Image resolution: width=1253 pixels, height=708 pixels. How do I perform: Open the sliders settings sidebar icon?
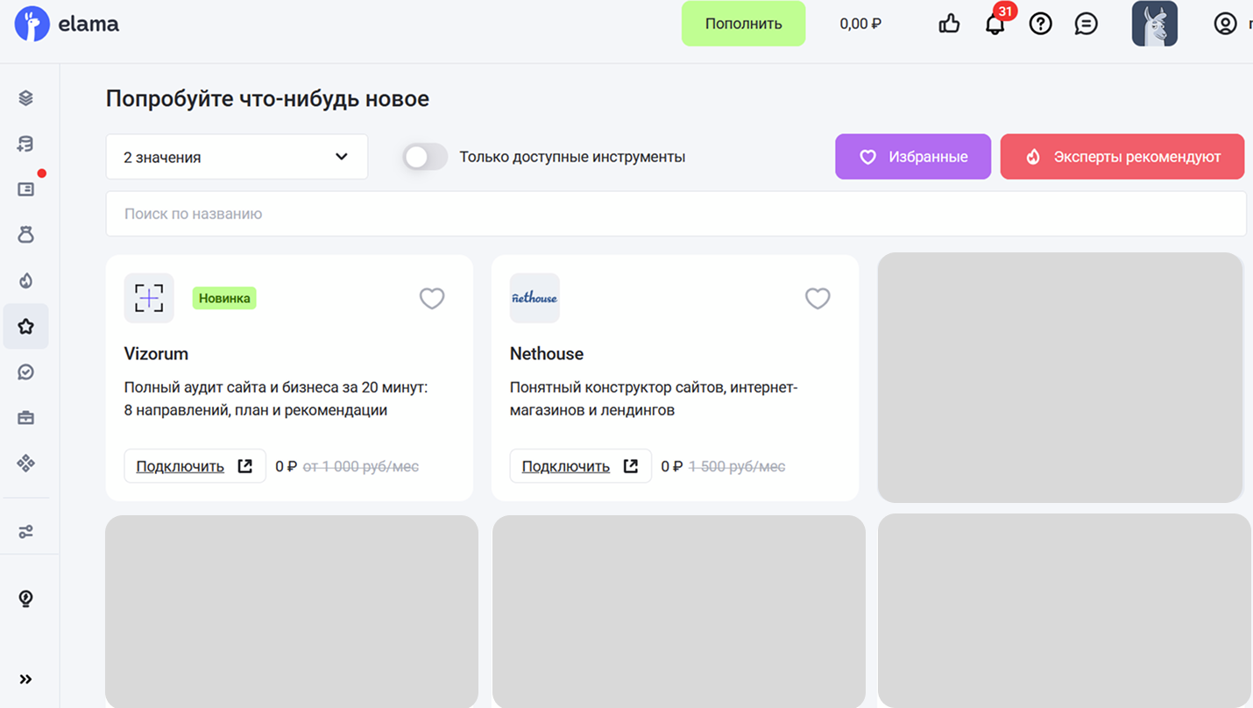26,532
